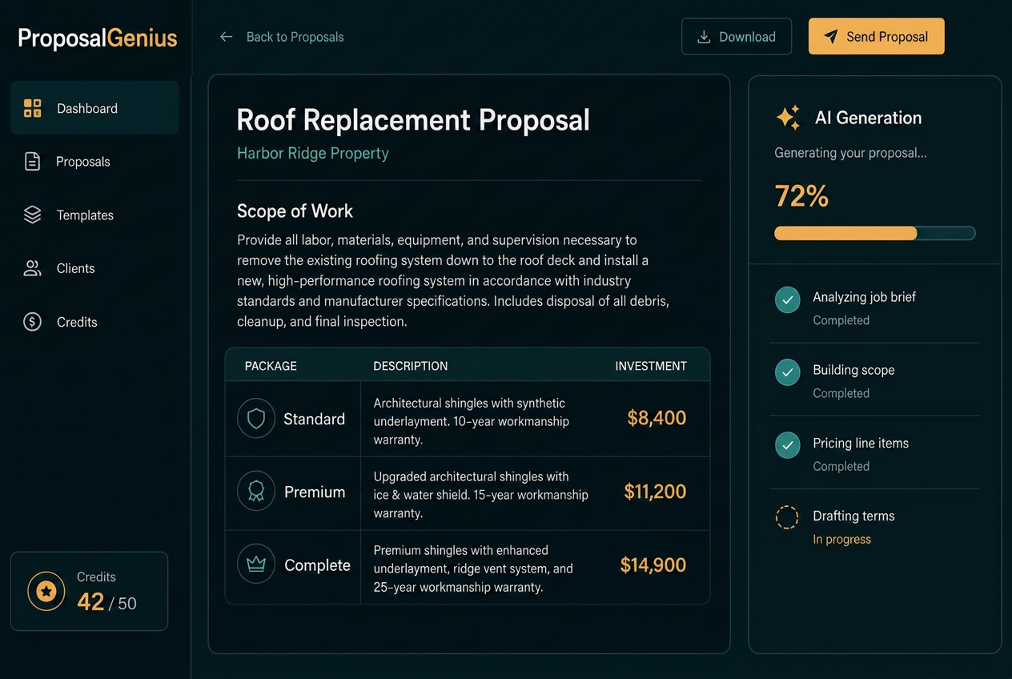Screen dimensions: 1012x679
Task: Open the Templates sidebar item
Action: [94, 215]
